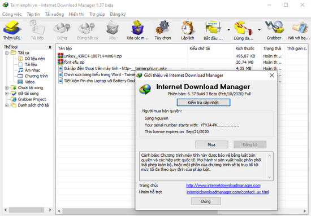Click the 20,74 MB size cell
The width and height of the screenshot is (311, 216).
coord(244,62)
